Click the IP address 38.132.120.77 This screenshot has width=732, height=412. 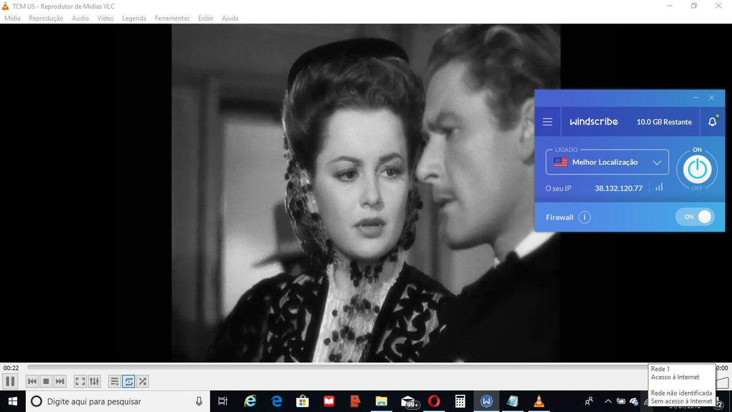tap(619, 188)
